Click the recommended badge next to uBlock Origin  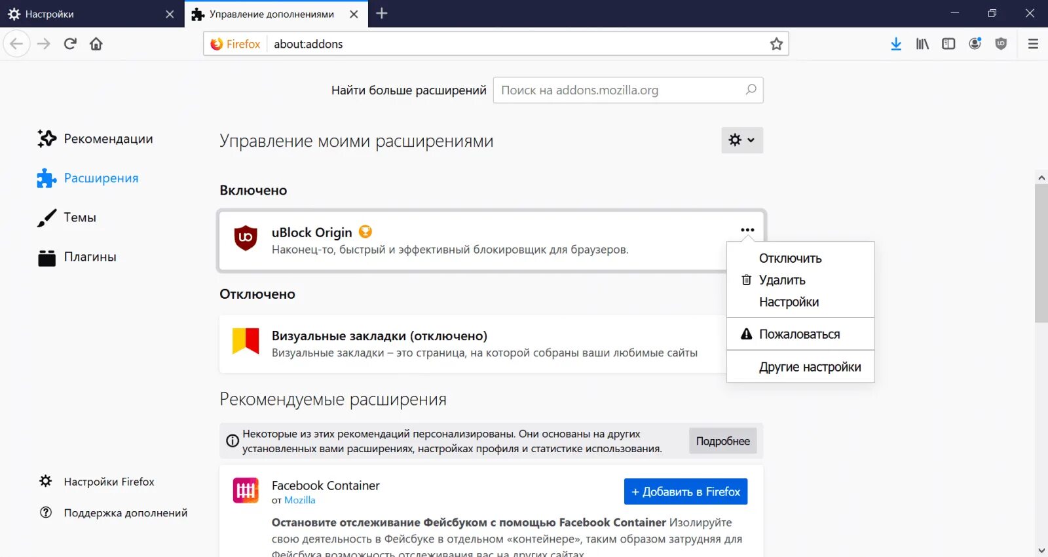365,231
